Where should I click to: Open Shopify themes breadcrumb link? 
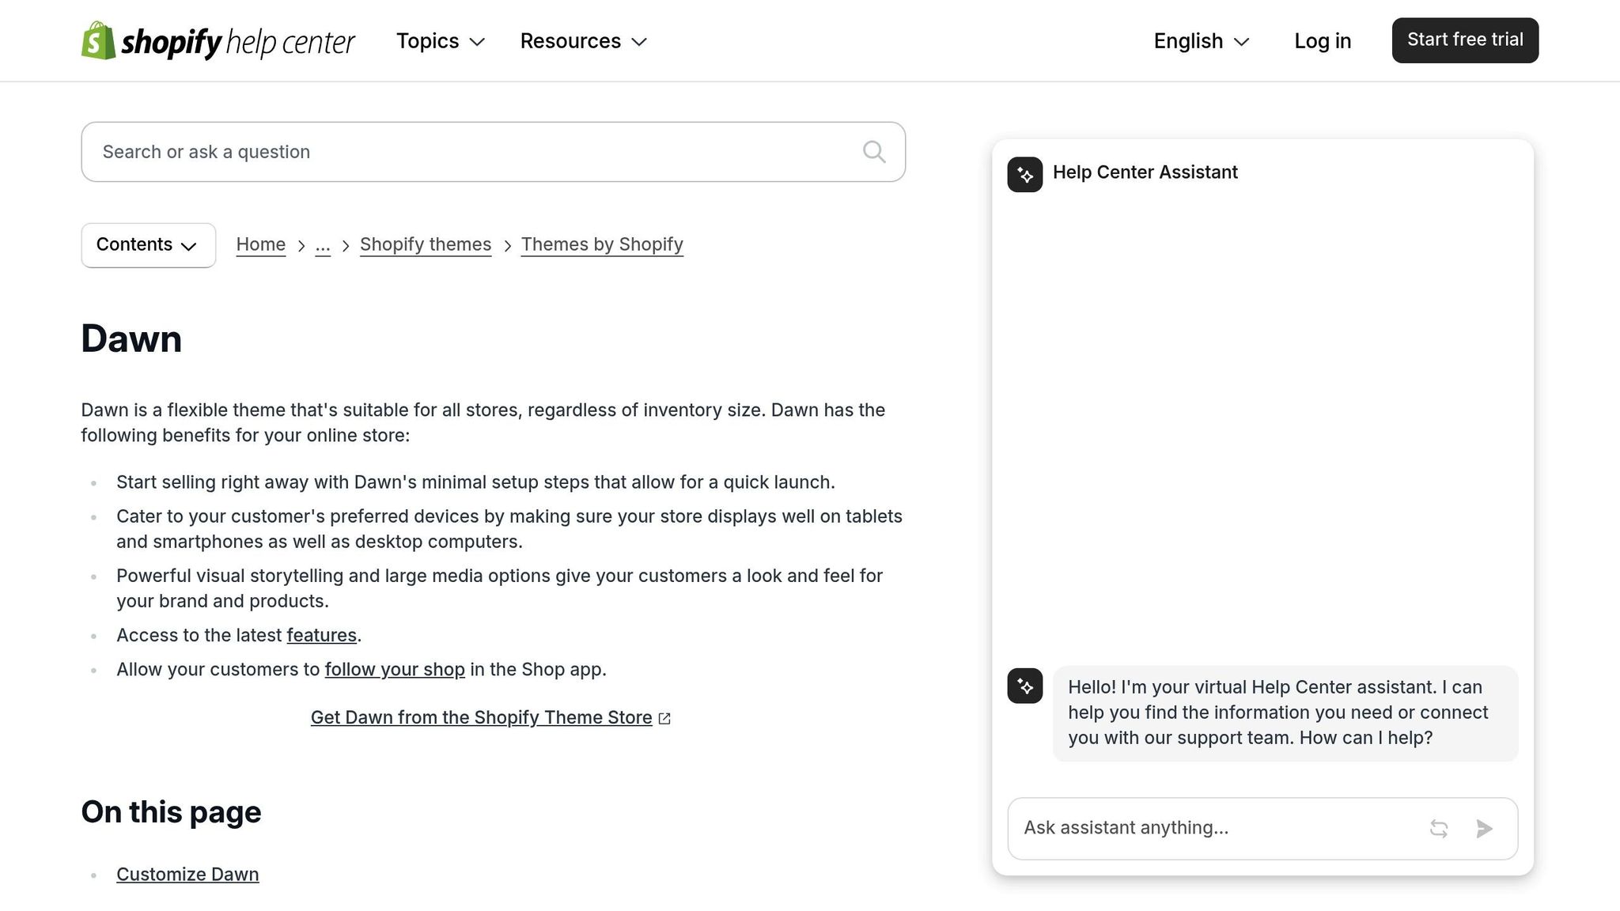pos(426,244)
